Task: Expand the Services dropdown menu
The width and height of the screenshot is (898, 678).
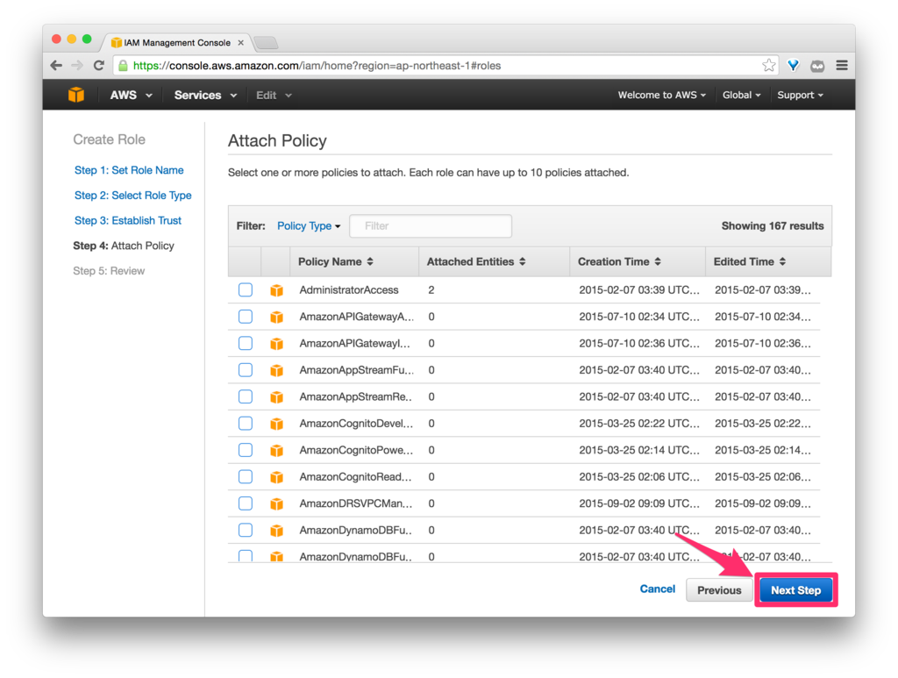Action: pyautogui.click(x=205, y=95)
